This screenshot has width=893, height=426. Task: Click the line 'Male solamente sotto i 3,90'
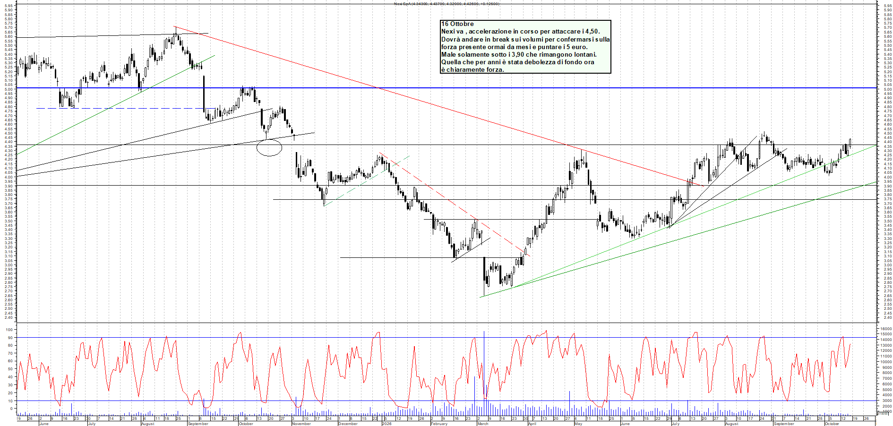coord(519,54)
